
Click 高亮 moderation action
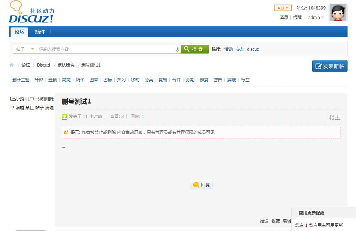[66, 80]
